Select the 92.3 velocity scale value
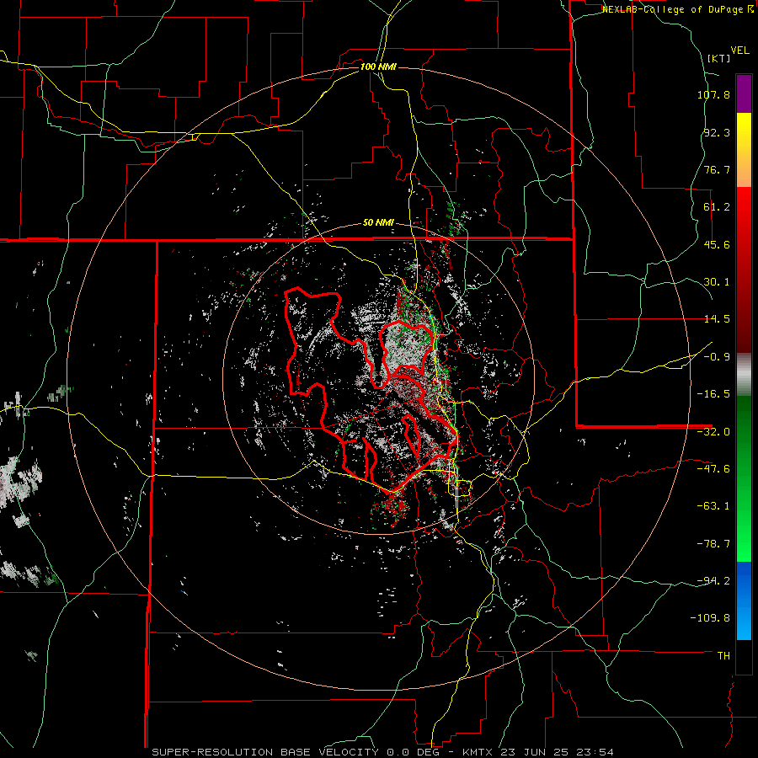Viewport: 758px width, 758px height. (717, 132)
